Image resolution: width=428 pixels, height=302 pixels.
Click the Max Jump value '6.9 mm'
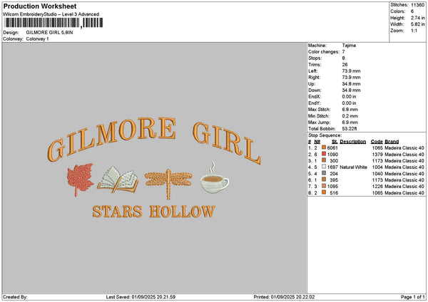350,123
